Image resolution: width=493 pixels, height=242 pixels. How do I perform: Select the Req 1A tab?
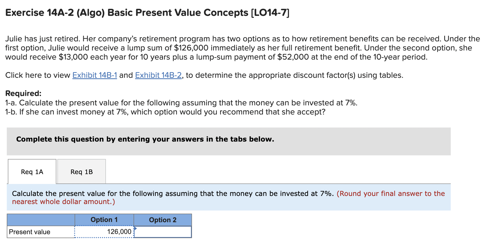click(x=32, y=172)
